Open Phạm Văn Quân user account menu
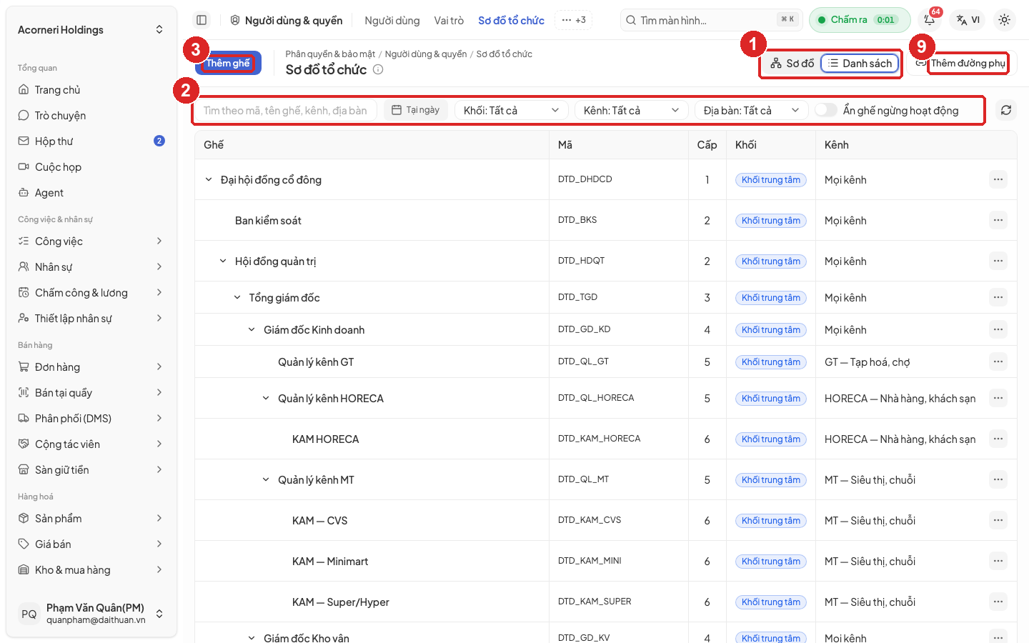This screenshot has width=1029, height=643. [91, 614]
